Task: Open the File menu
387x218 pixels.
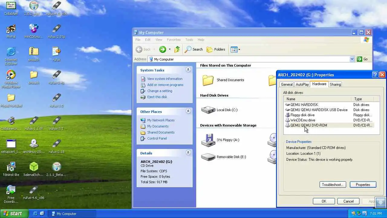Action: [138, 40]
